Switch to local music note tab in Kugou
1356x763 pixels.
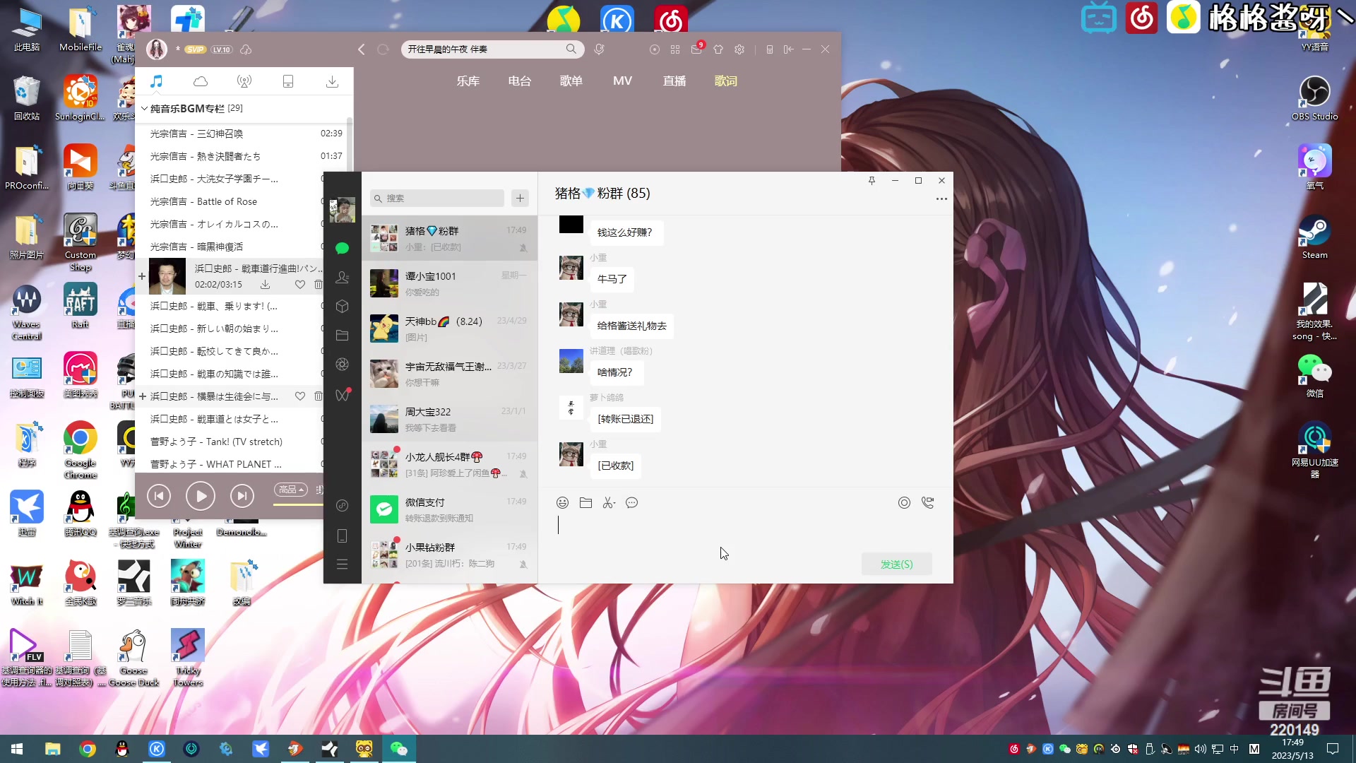[156, 81]
